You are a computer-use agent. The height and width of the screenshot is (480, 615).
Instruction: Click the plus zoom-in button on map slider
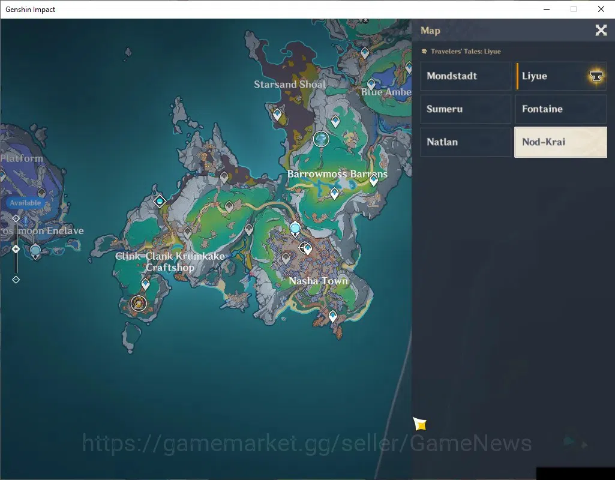[16, 218]
